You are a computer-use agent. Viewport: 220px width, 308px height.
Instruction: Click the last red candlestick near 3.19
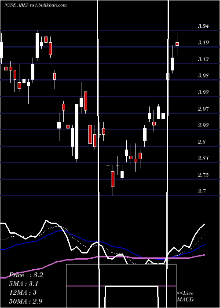[x=177, y=44]
